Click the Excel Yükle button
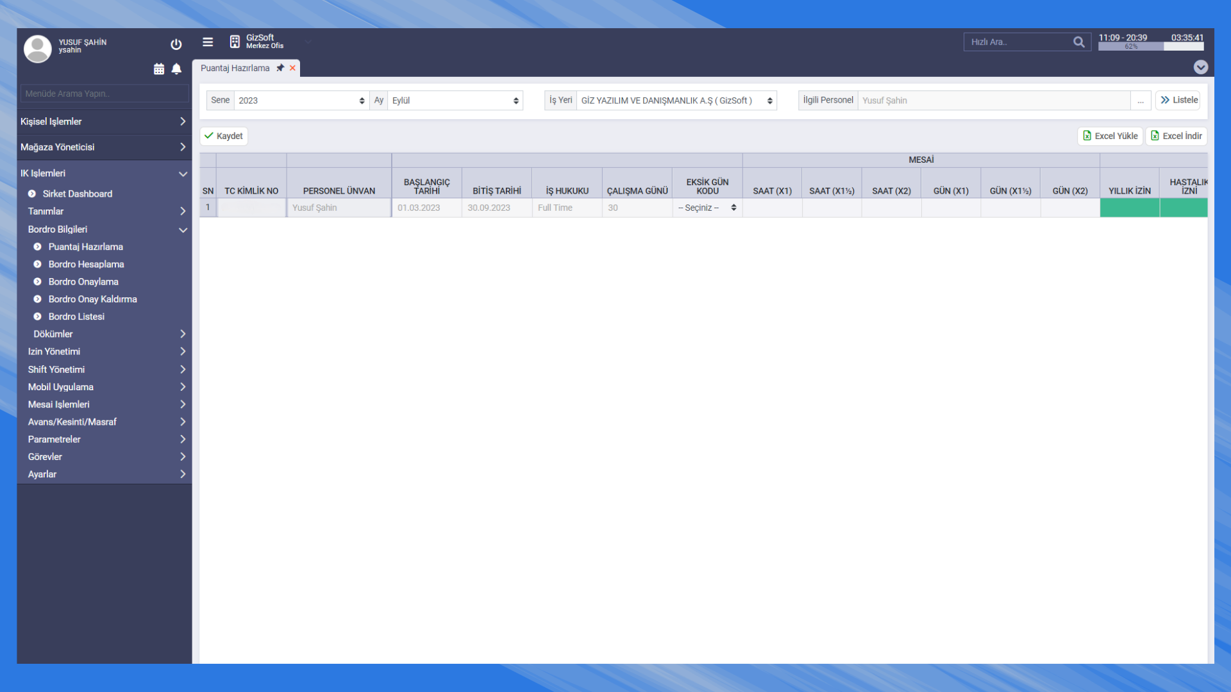This screenshot has height=692, width=1231. click(1110, 136)
